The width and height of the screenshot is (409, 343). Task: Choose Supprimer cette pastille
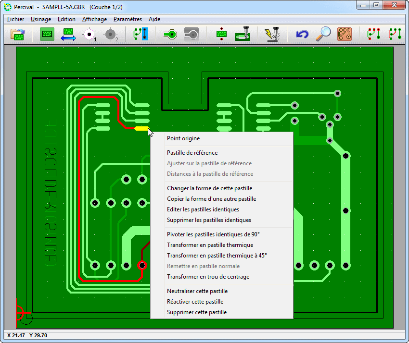click(222, 312)
